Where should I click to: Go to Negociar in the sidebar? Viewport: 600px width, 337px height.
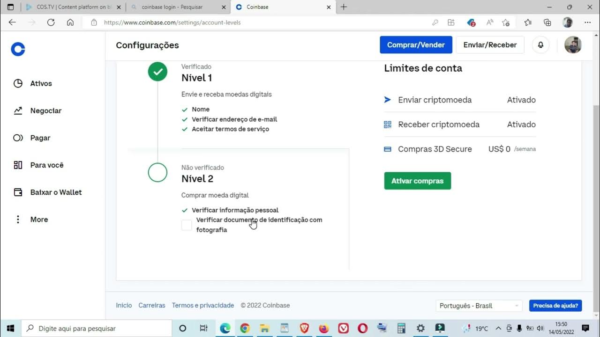[x=37, y=110]
